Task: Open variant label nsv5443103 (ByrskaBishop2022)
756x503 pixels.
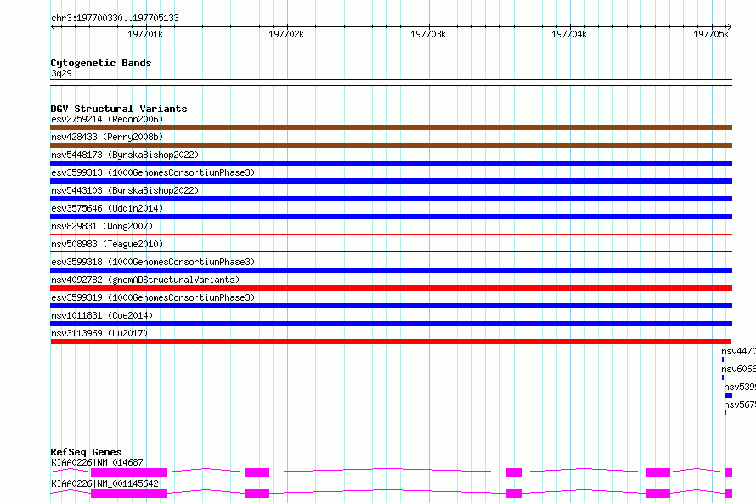Action: coord(125,190)
